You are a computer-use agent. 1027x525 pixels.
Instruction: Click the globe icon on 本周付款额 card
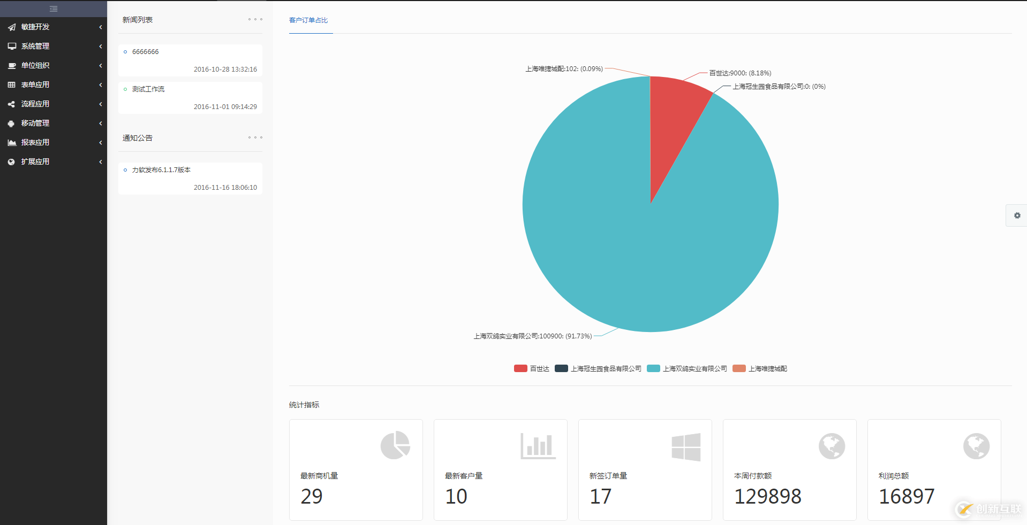pos(832,446)
